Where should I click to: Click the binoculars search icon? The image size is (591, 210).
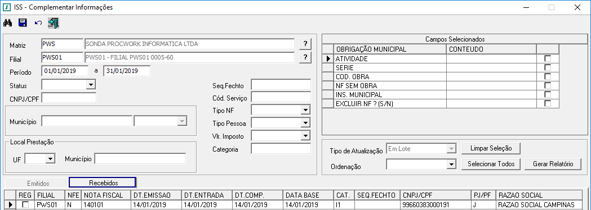pyautogui.click(x=8, y=23)
